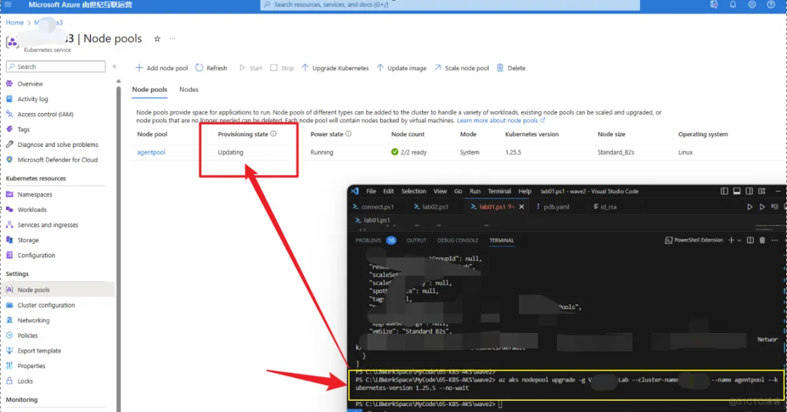Open the new terminal launch profile dropdown
Viewport: 787px width, 412px height.
pyautogui.click(x=740, y=241)
